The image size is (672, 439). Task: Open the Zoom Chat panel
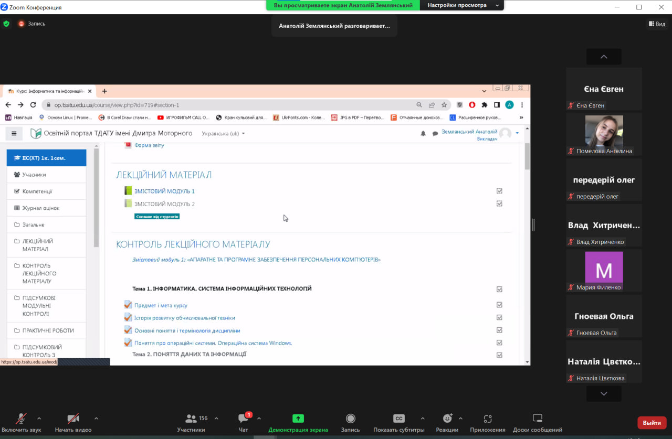[x=243, y=419]
